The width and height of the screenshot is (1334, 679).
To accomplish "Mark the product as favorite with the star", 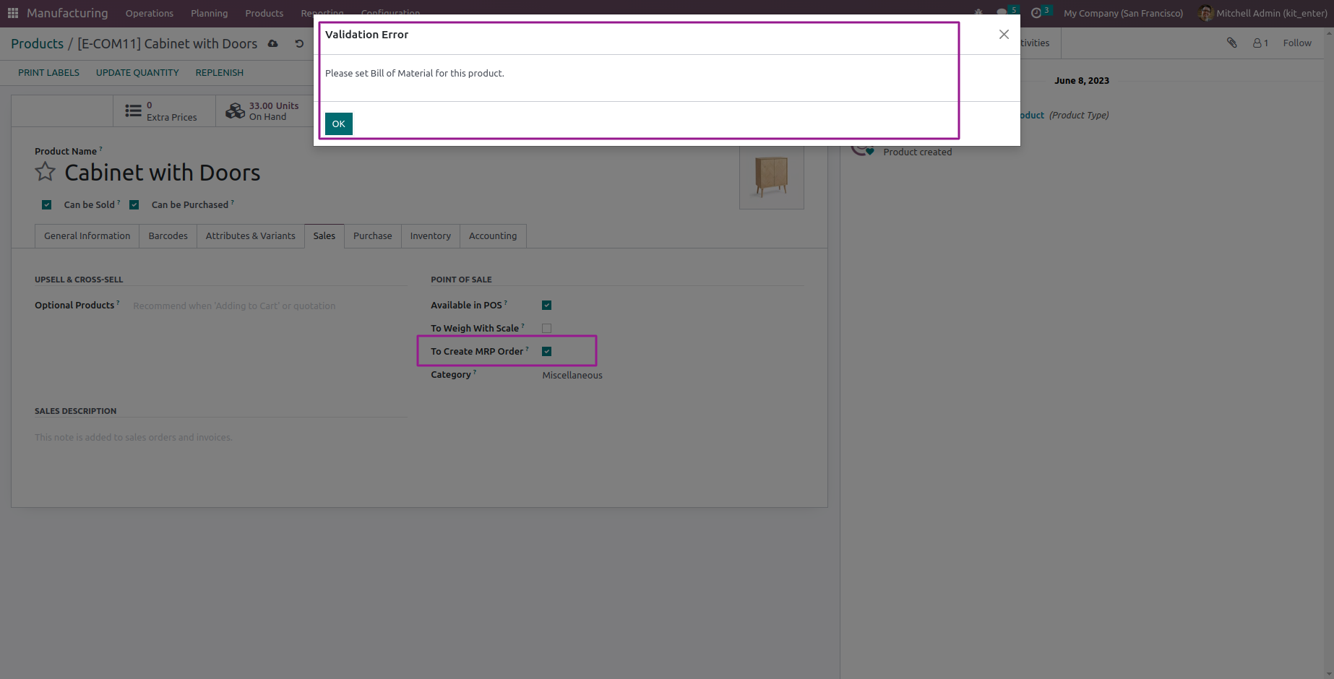I will pyautogui.click(x=45, y=172).
